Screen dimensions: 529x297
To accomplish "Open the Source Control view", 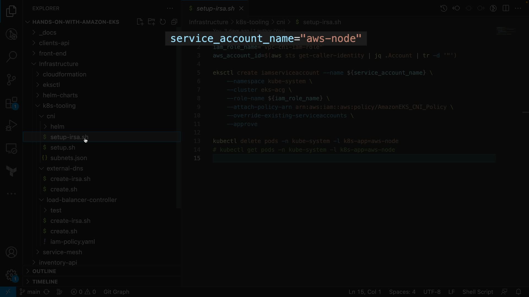I will (11, 80).
